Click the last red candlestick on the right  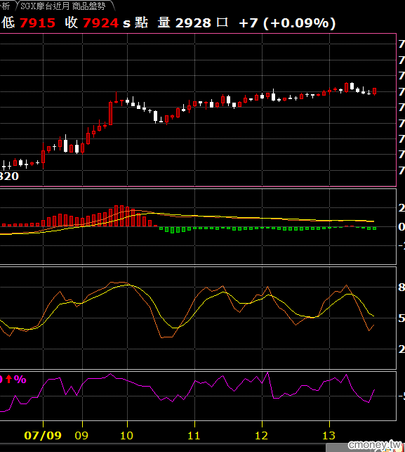click(375, 91)
